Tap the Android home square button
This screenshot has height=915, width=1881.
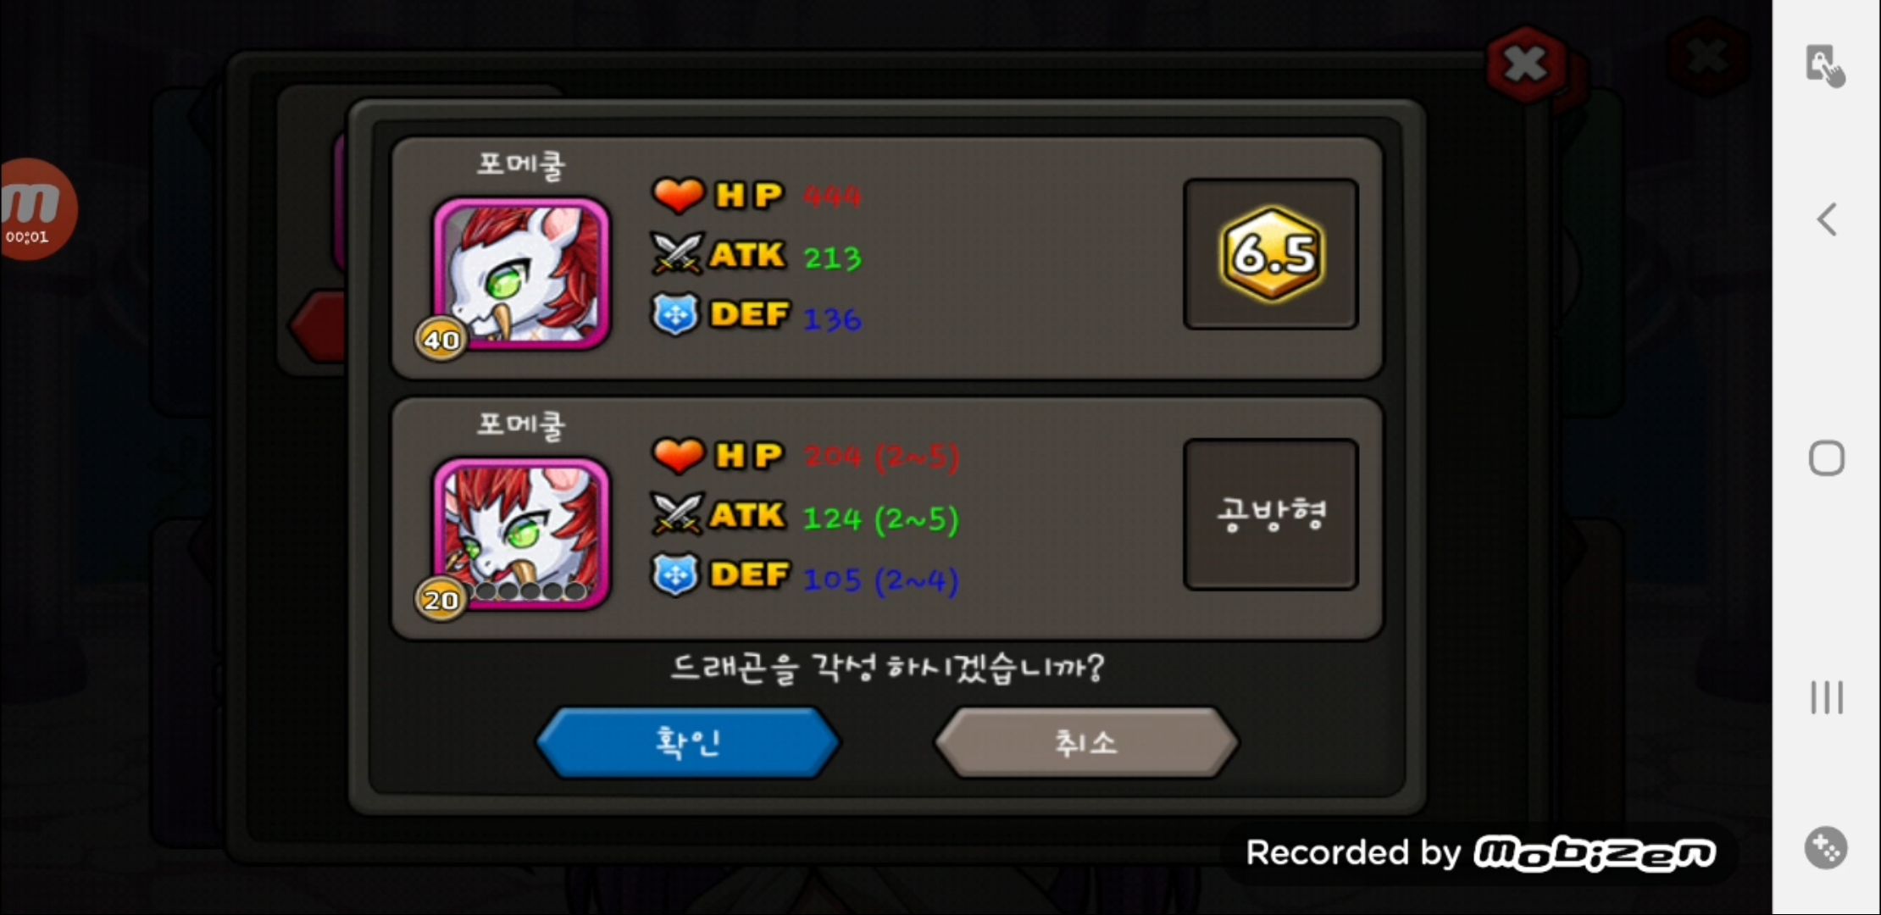1827,458
